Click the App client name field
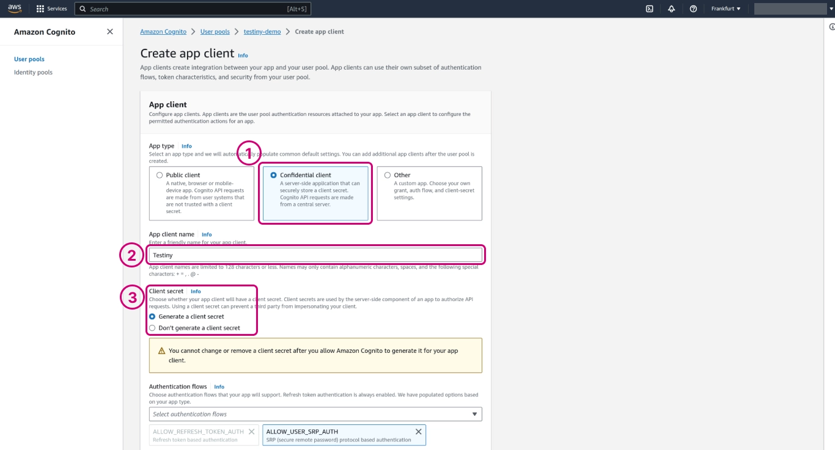This screenshot has width=835, height=450. 315,255
